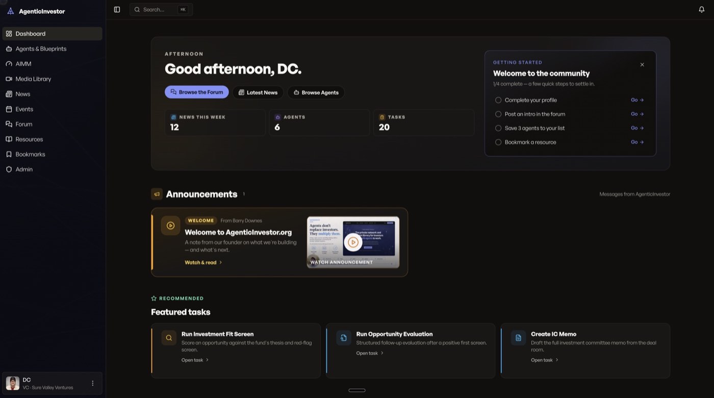Click the star icon beside Recommended
Image resolution: width=714 pixels, height=398 pixels.
[154, 298]
